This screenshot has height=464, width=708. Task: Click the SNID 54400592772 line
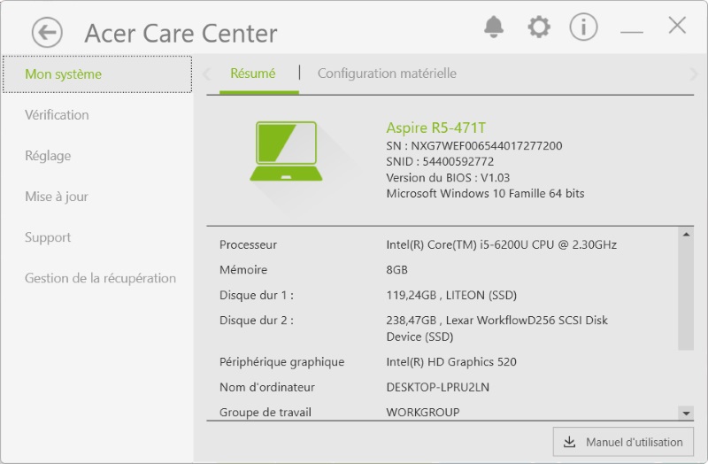coord(440,161)
